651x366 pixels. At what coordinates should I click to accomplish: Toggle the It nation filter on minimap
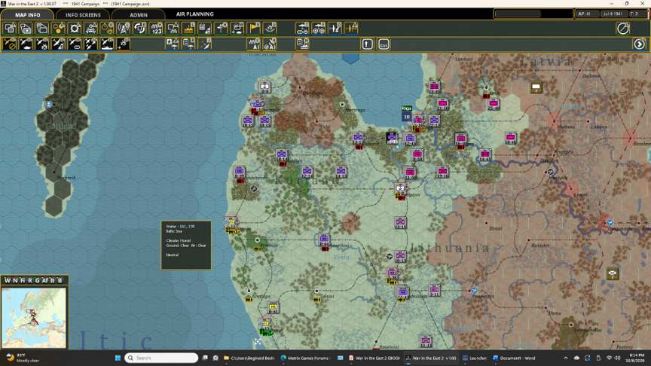tap(52, 280)
